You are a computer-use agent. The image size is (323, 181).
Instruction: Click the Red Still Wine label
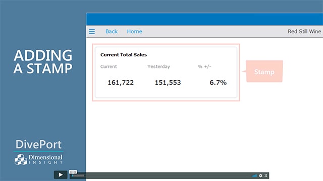coord(304,31)
